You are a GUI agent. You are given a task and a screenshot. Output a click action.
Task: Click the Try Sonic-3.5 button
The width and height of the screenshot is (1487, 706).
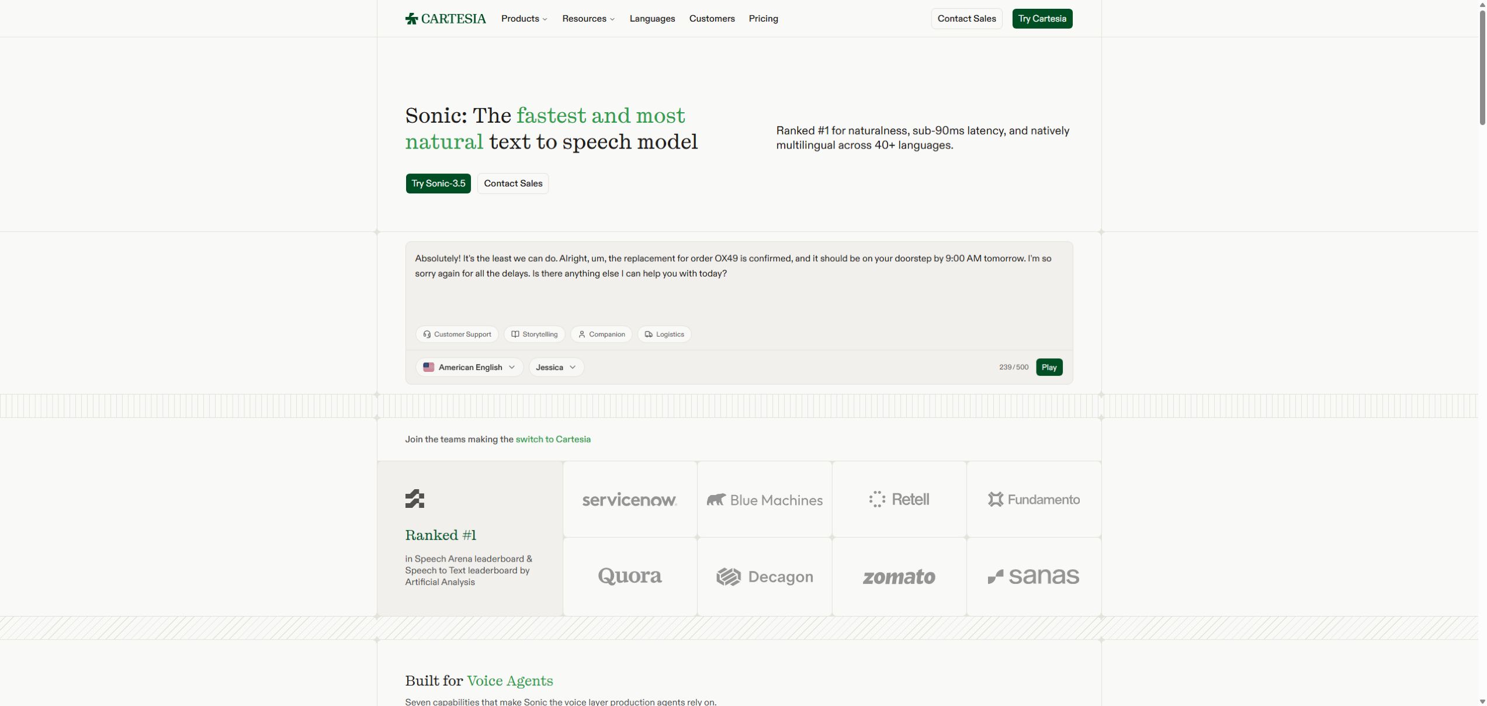pyautogui.click(x=438, y=184)
